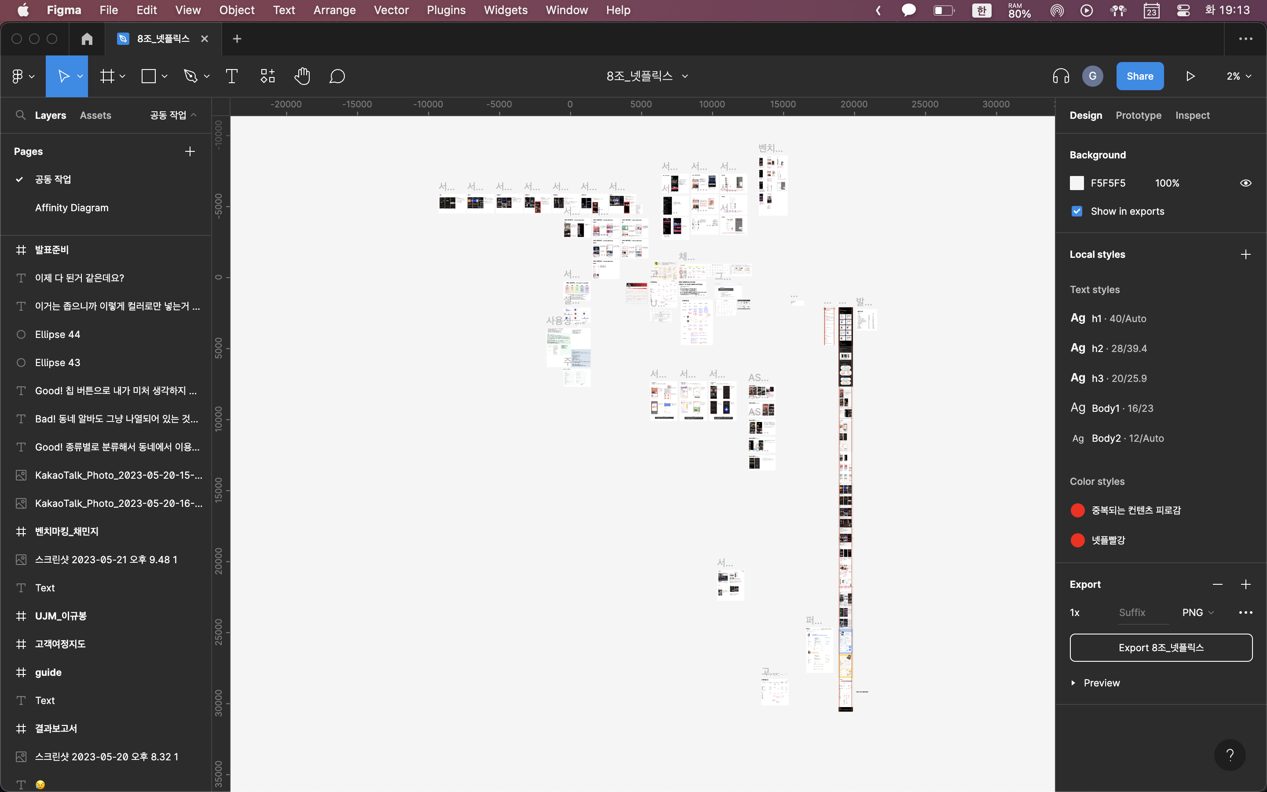Viewport: 1267px width, 792px height.
Task: Click the Export 8조_넷플릭스 button
Action: pos(1161,648)
